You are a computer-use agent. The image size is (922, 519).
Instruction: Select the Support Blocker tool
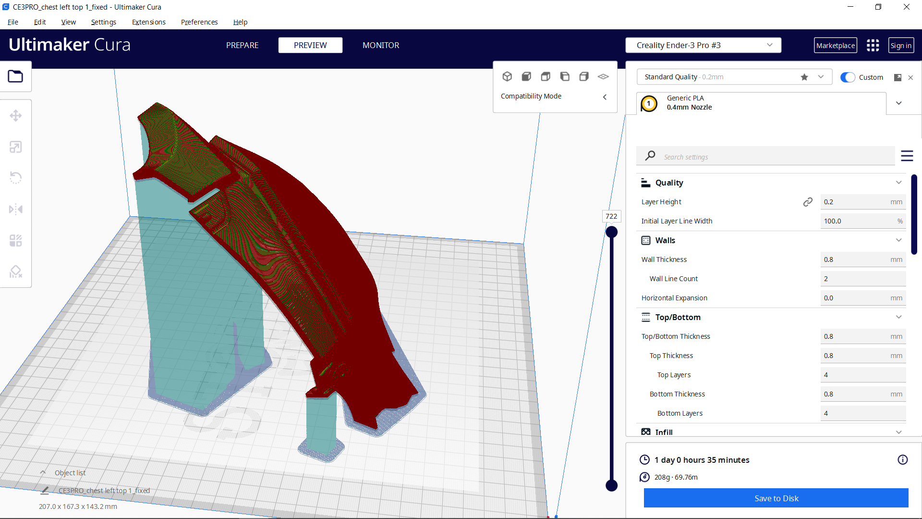pyautogui.click(x=16, y=272)
